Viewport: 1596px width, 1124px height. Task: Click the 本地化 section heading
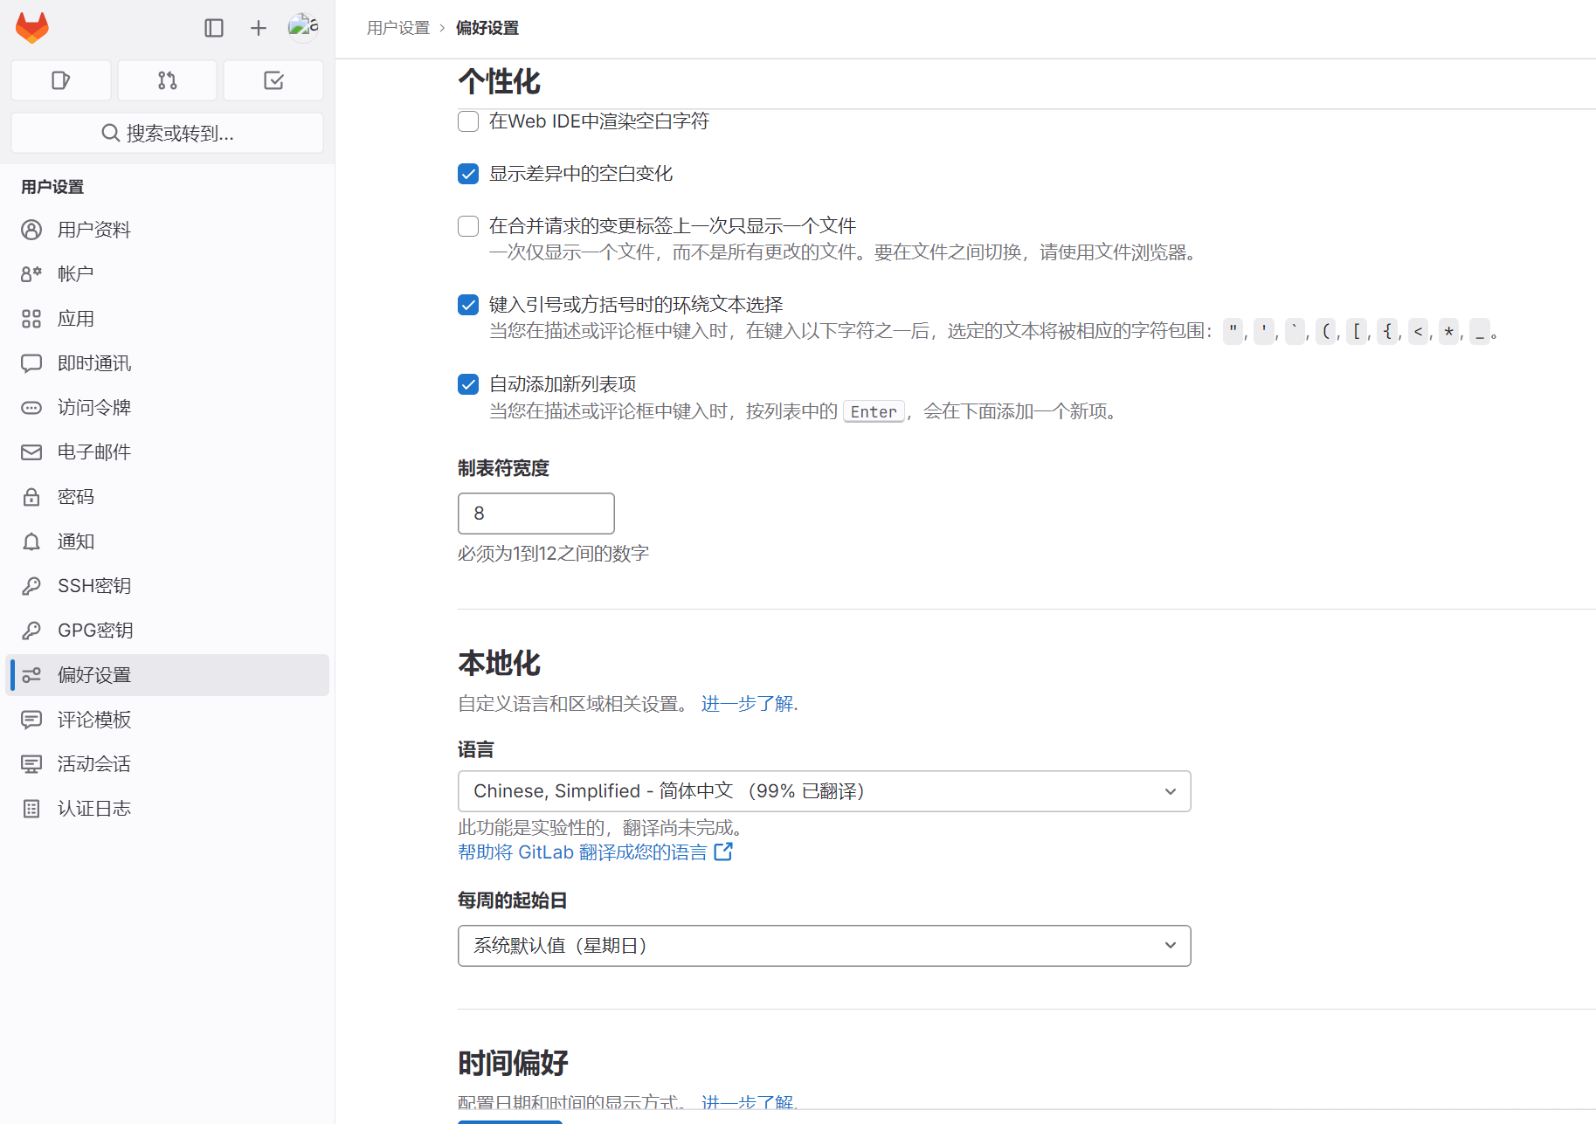(500, 664)
